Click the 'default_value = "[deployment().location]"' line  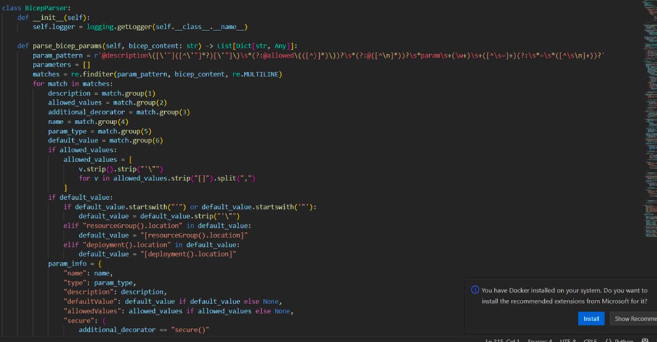point(158,254)
